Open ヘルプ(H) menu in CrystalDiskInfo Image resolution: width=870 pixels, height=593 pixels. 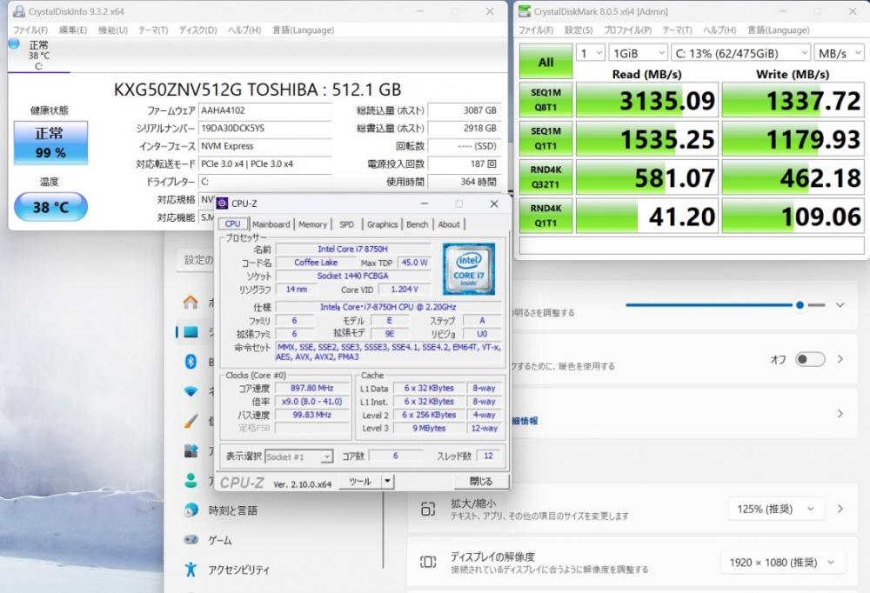[x=244, y=30]
